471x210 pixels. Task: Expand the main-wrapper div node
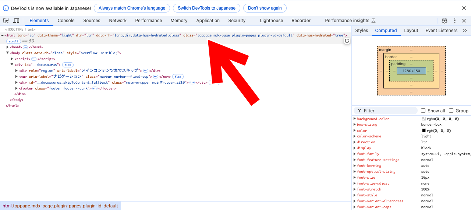pyautogui.click(x=17, y=83)
